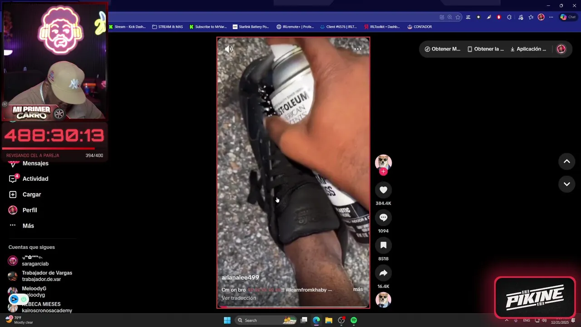Click the 'Aplicación ...' download button

[528, 49]
